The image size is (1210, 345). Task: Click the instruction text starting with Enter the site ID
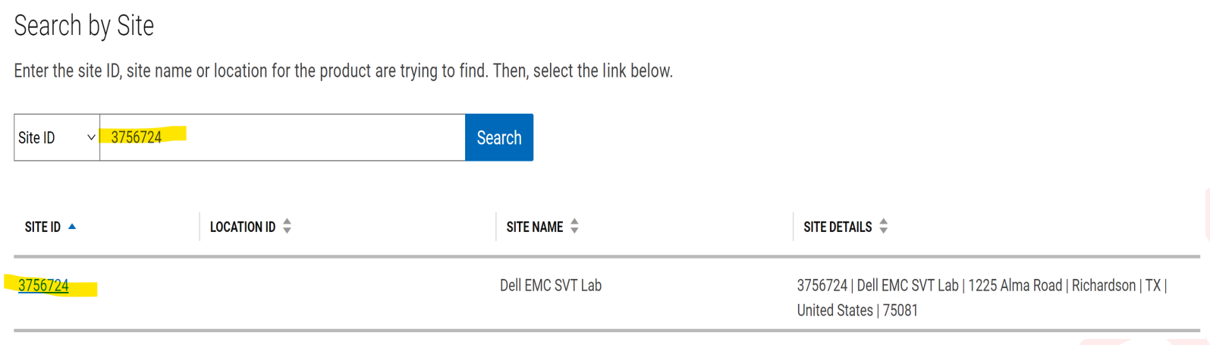tap(343, 71)
